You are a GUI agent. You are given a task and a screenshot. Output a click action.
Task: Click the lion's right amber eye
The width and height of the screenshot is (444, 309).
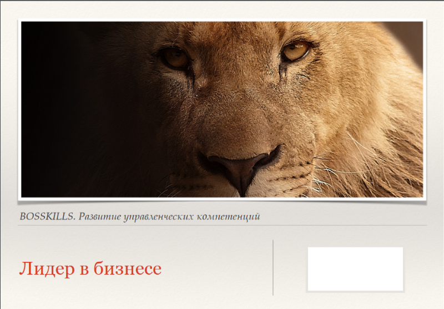pyautogui.click(x=296, y=50)
